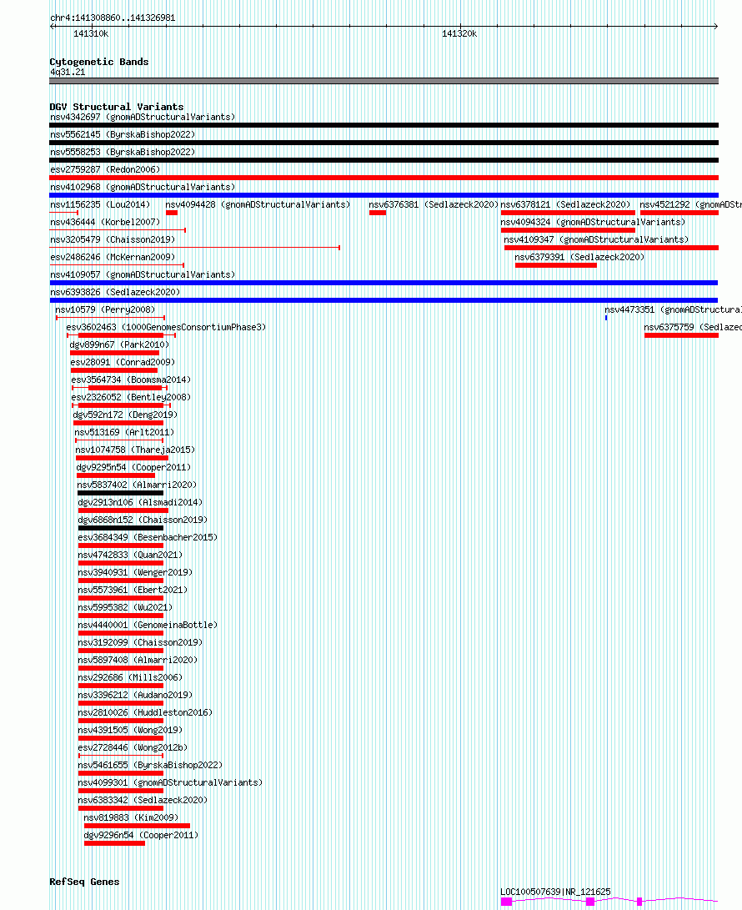Select the nsv3396212 Audano2019 label
The image size is (742, 910).
pyautogui.click(x=135, y=696)
